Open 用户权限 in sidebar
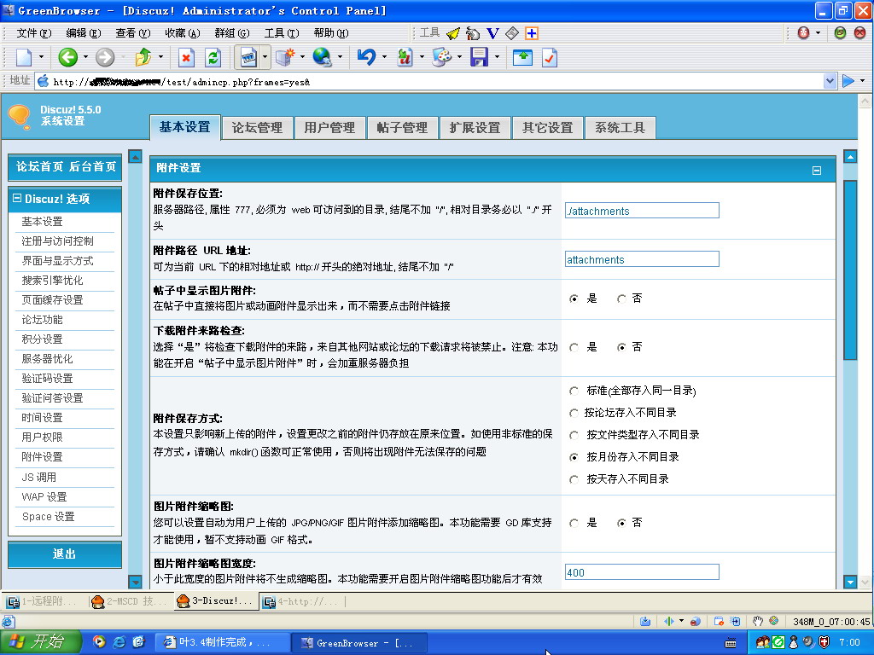This screenshot has width=874, height=655. (x=42, y=438)
